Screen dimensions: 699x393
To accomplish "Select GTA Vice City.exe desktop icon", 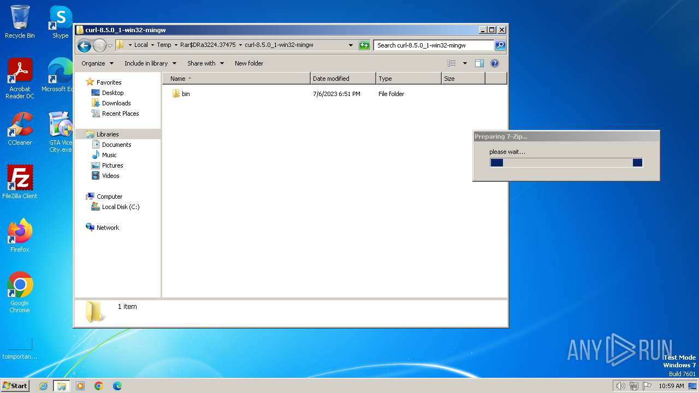I will click(x=60, y=132).
